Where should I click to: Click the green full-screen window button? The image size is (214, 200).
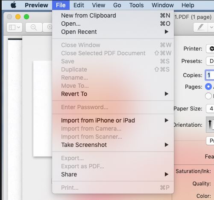(x=26, y=17)
